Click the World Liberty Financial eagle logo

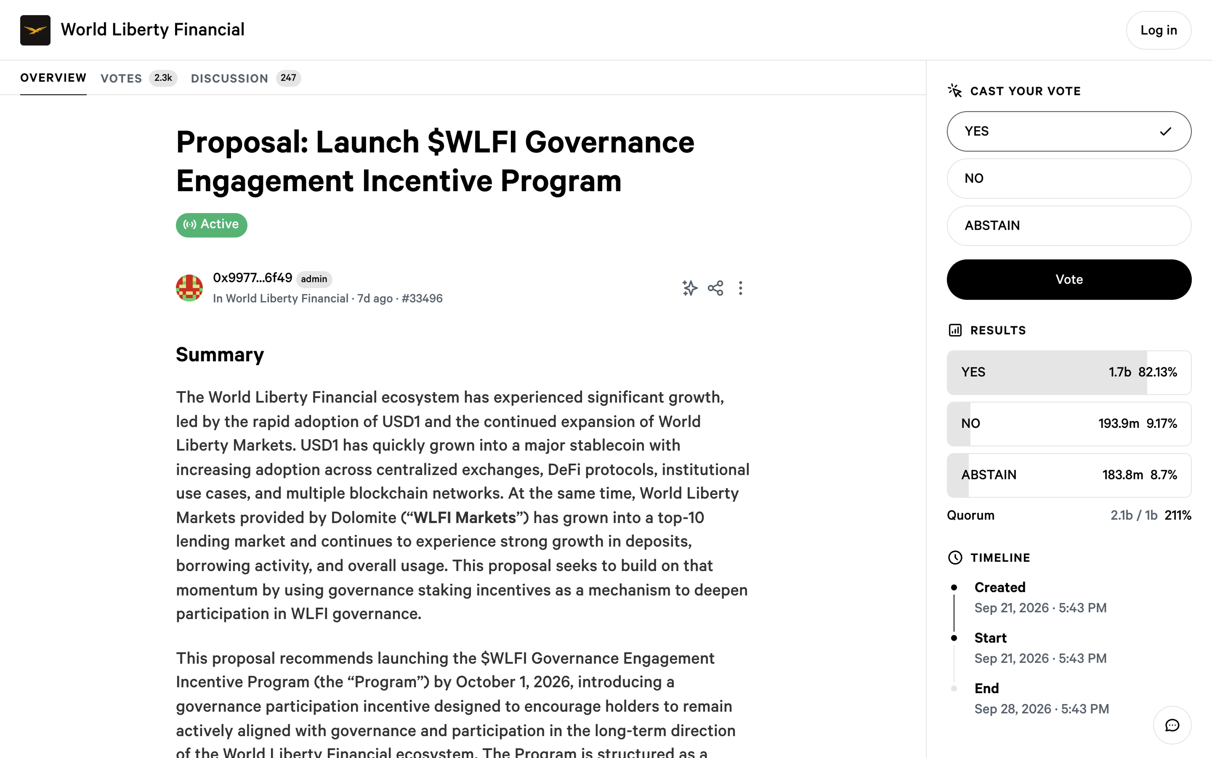point(35,30)
